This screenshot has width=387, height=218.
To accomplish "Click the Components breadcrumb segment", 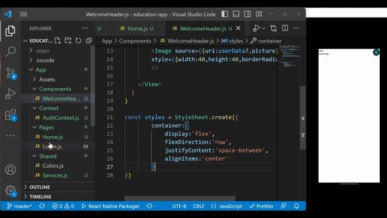I will [x=135, y=41].
